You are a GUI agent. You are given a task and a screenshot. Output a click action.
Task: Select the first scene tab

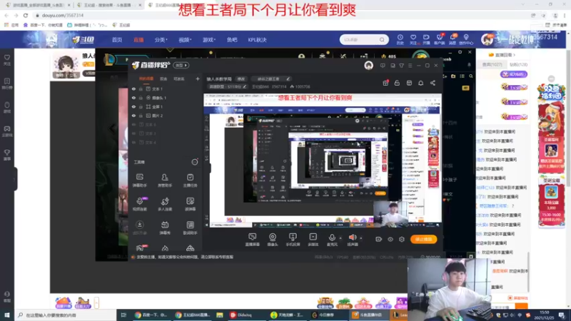pyautogui.click(x=146, y=78)
